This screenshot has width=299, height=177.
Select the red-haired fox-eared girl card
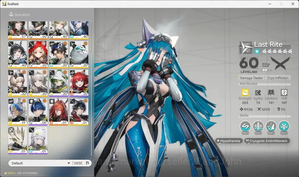pyautogui.click(x=79, y=83)
